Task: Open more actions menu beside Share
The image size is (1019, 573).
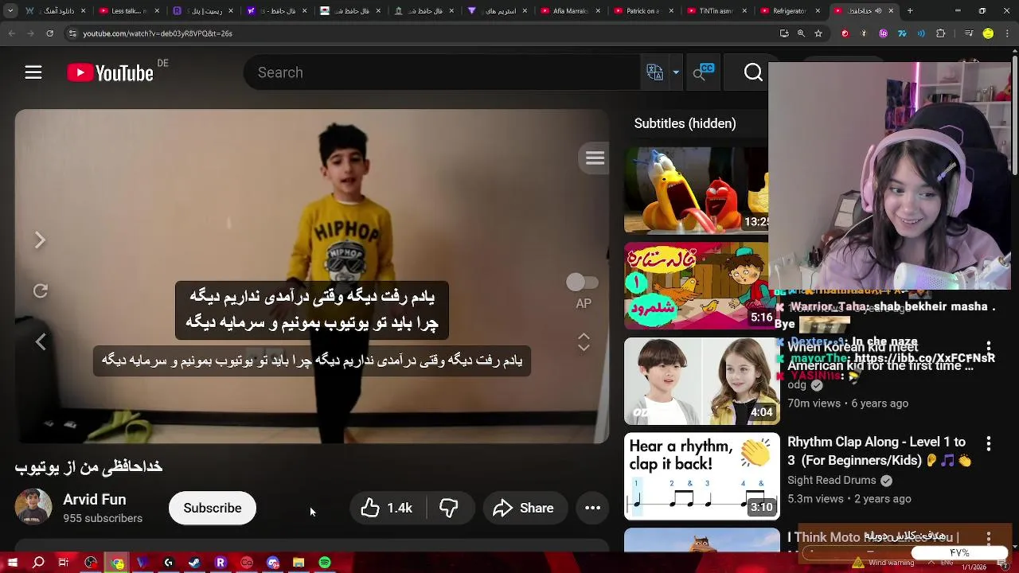Action: coord(593,508)
